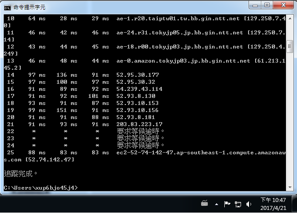Screen dimensions: 297x213
Task: Maximize the command prompt window
Action: pos(267,5)
